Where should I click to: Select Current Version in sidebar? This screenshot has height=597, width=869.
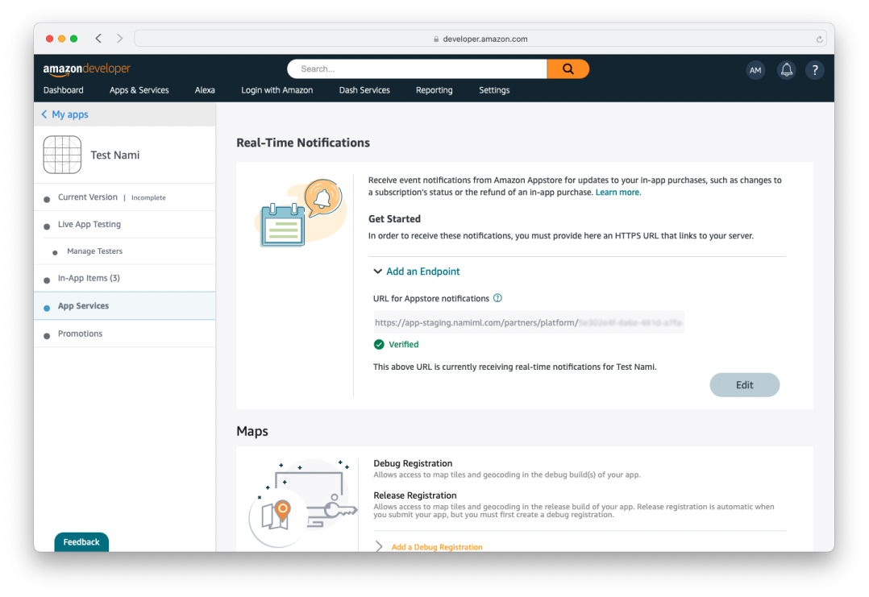click(88, 197)
